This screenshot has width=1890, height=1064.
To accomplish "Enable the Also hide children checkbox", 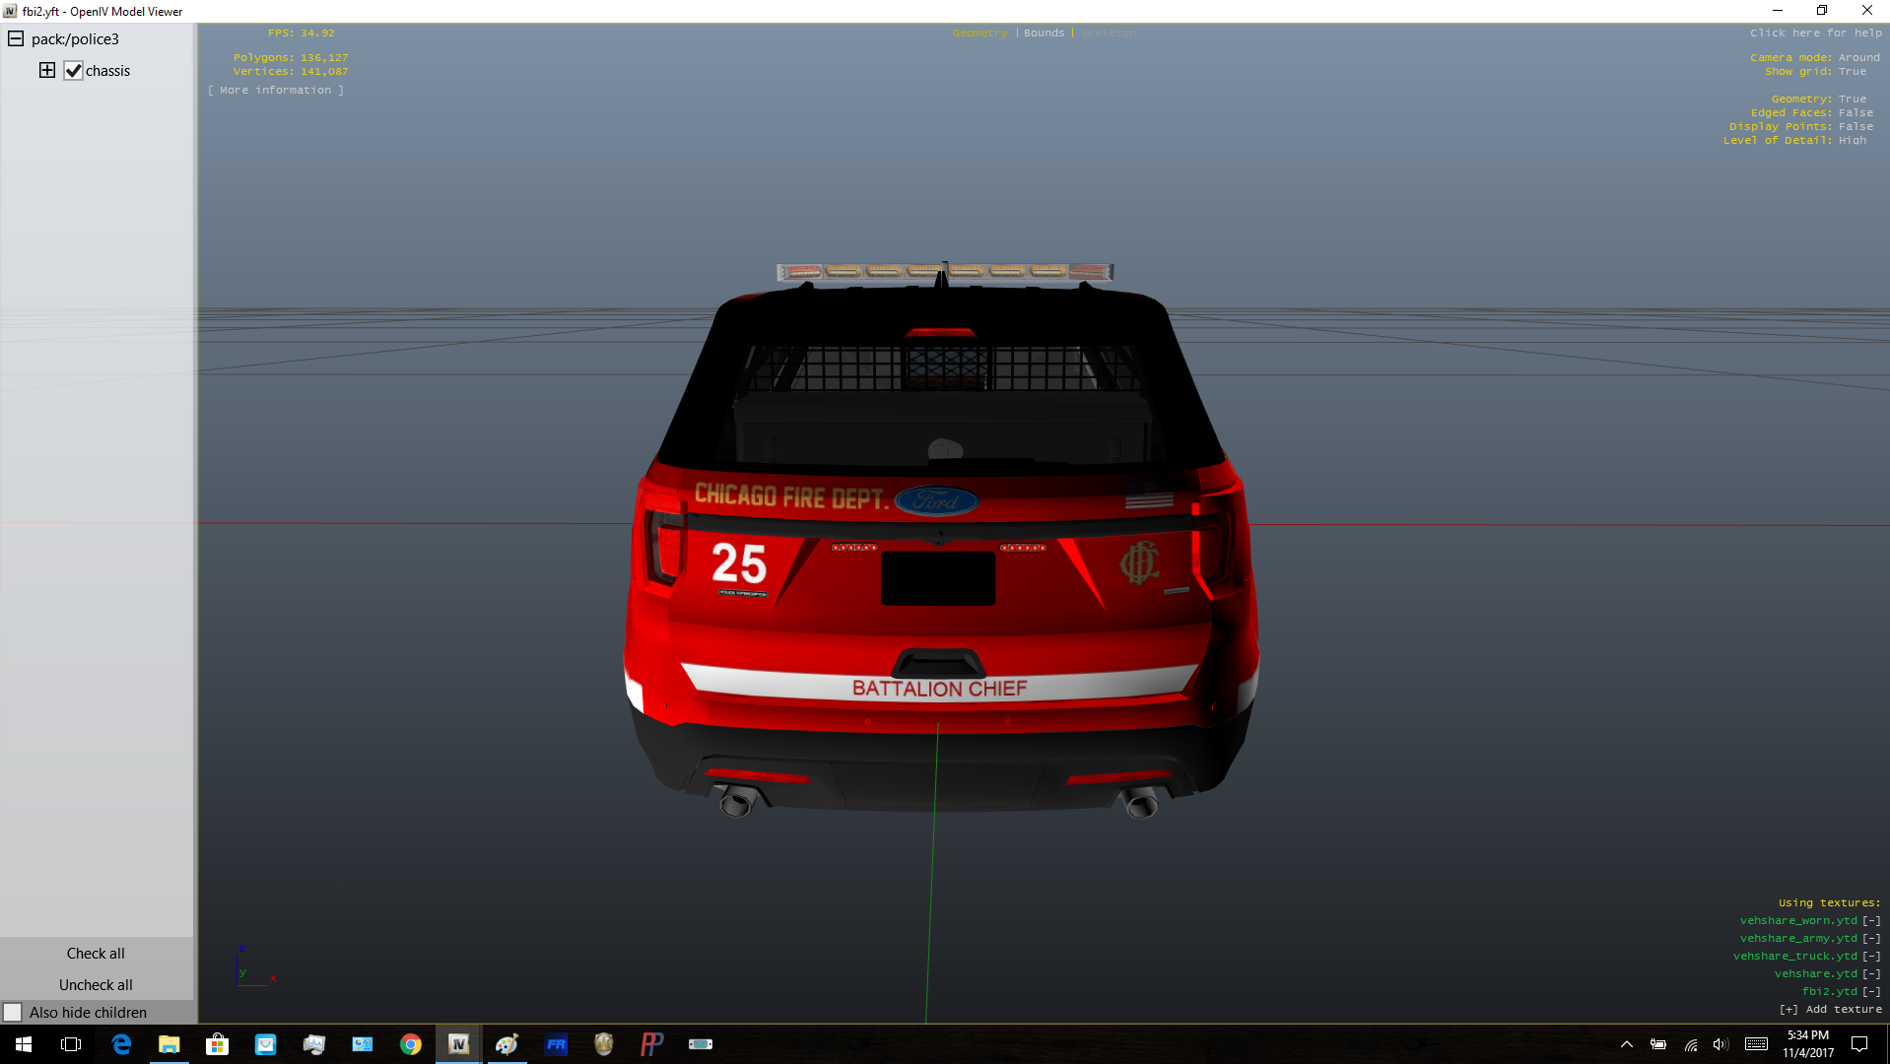I will pos(14,1013).
